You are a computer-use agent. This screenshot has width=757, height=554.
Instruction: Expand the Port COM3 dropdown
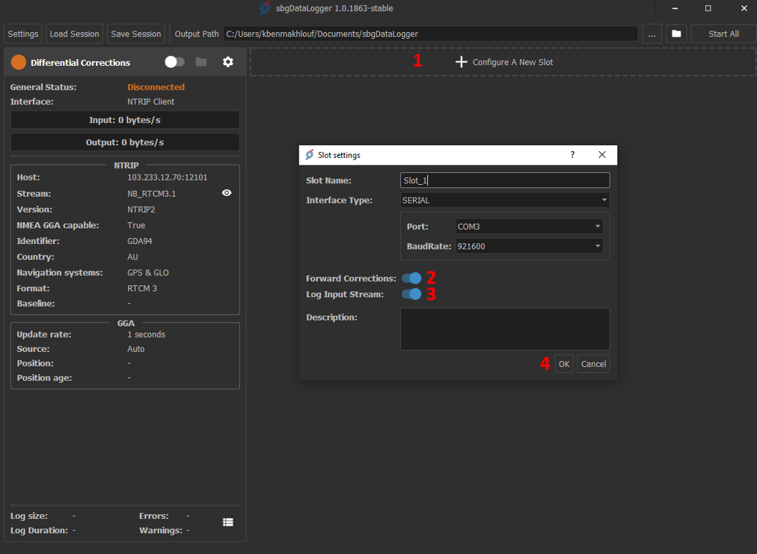(529, 226)
